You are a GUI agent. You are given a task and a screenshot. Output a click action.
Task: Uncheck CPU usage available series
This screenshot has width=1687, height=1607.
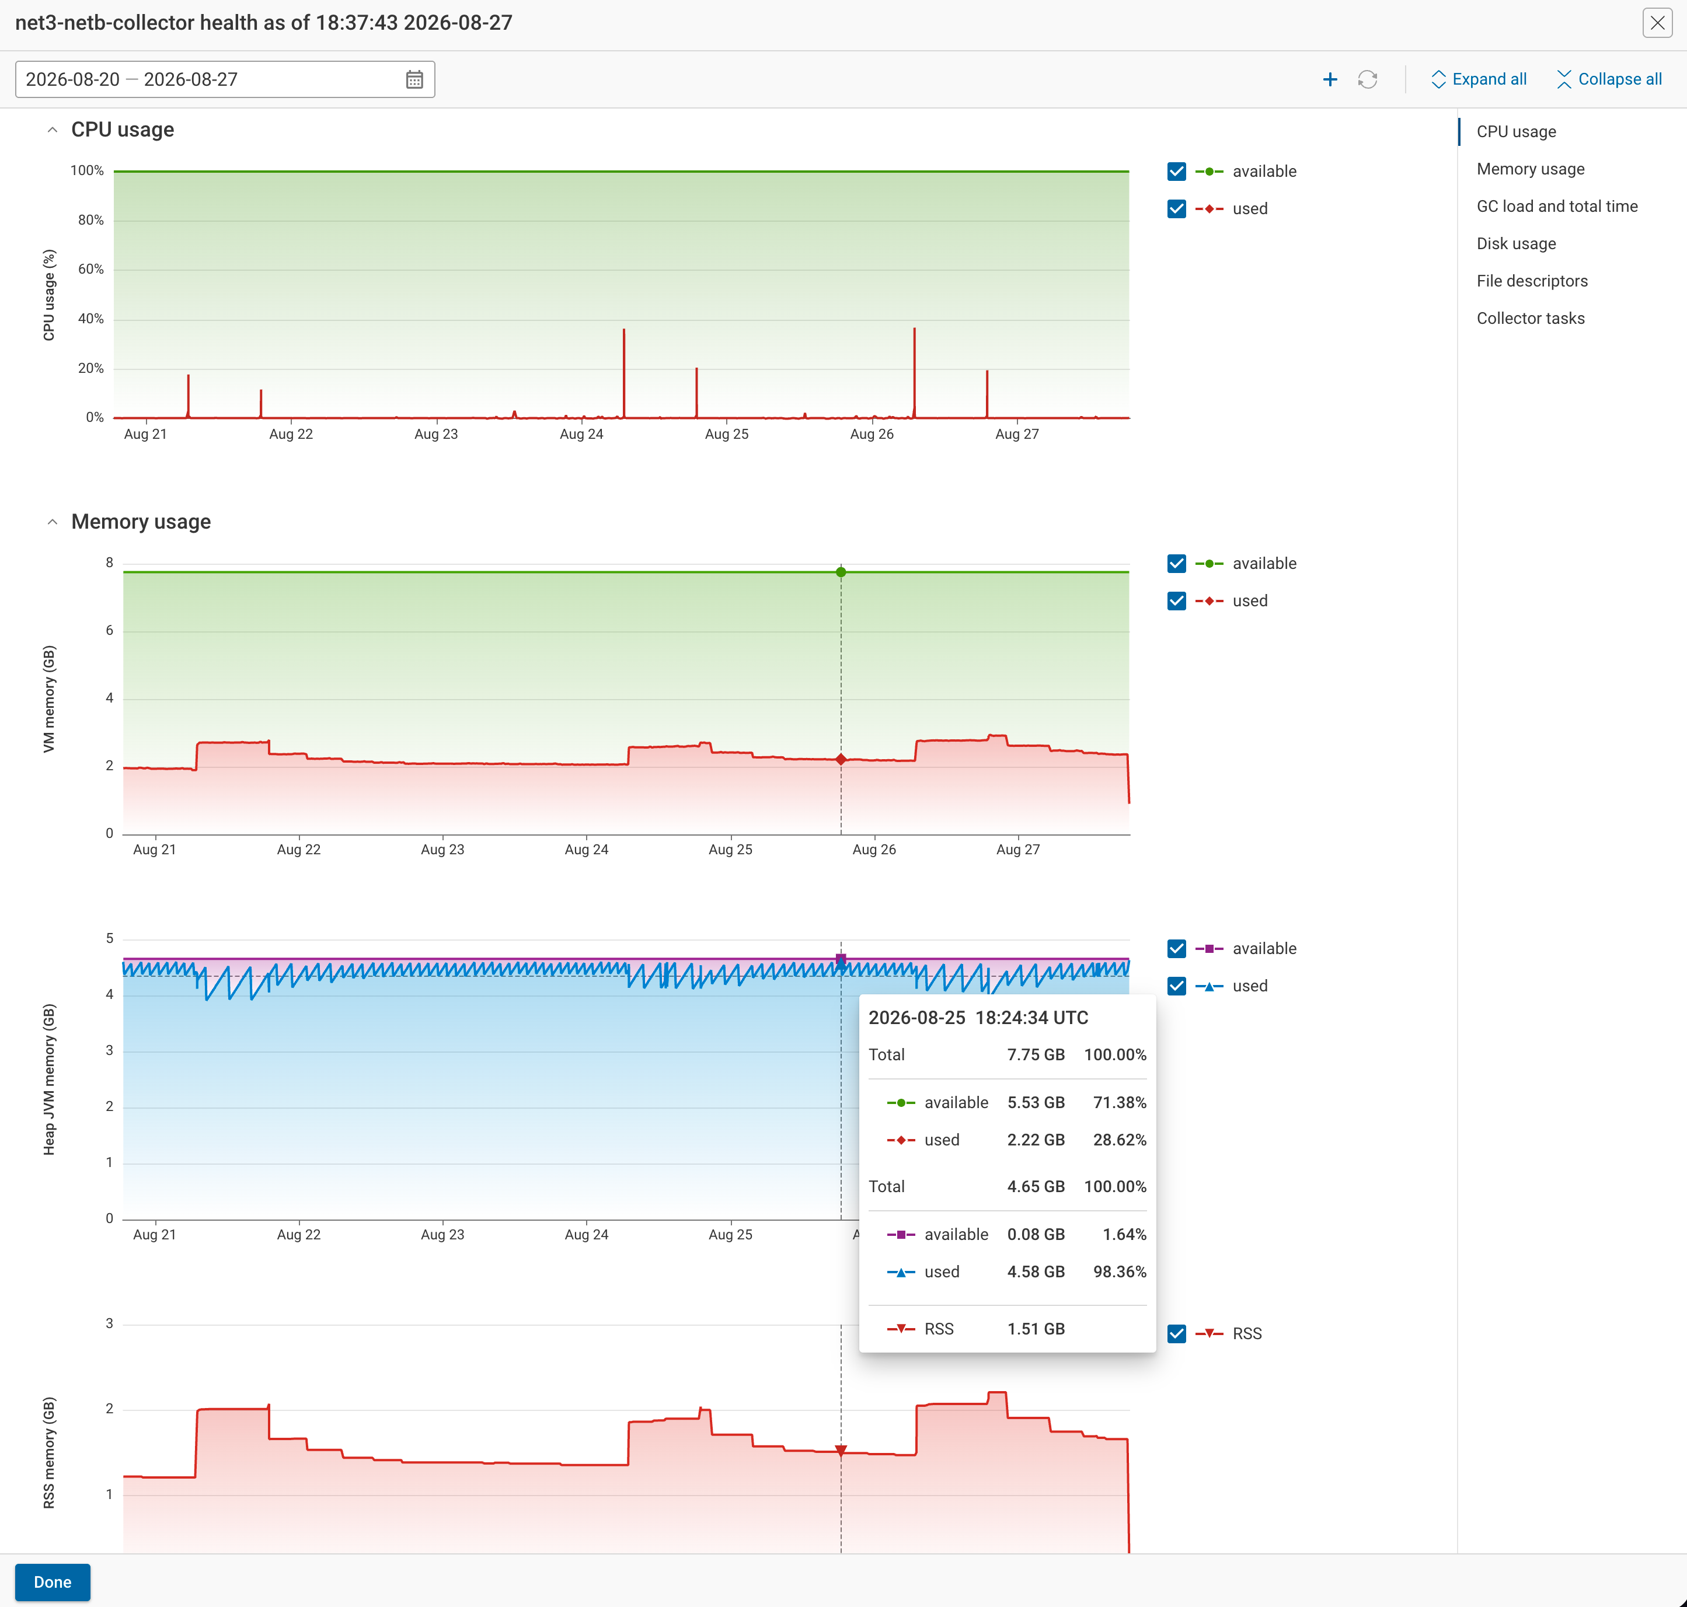point(1176,172)
